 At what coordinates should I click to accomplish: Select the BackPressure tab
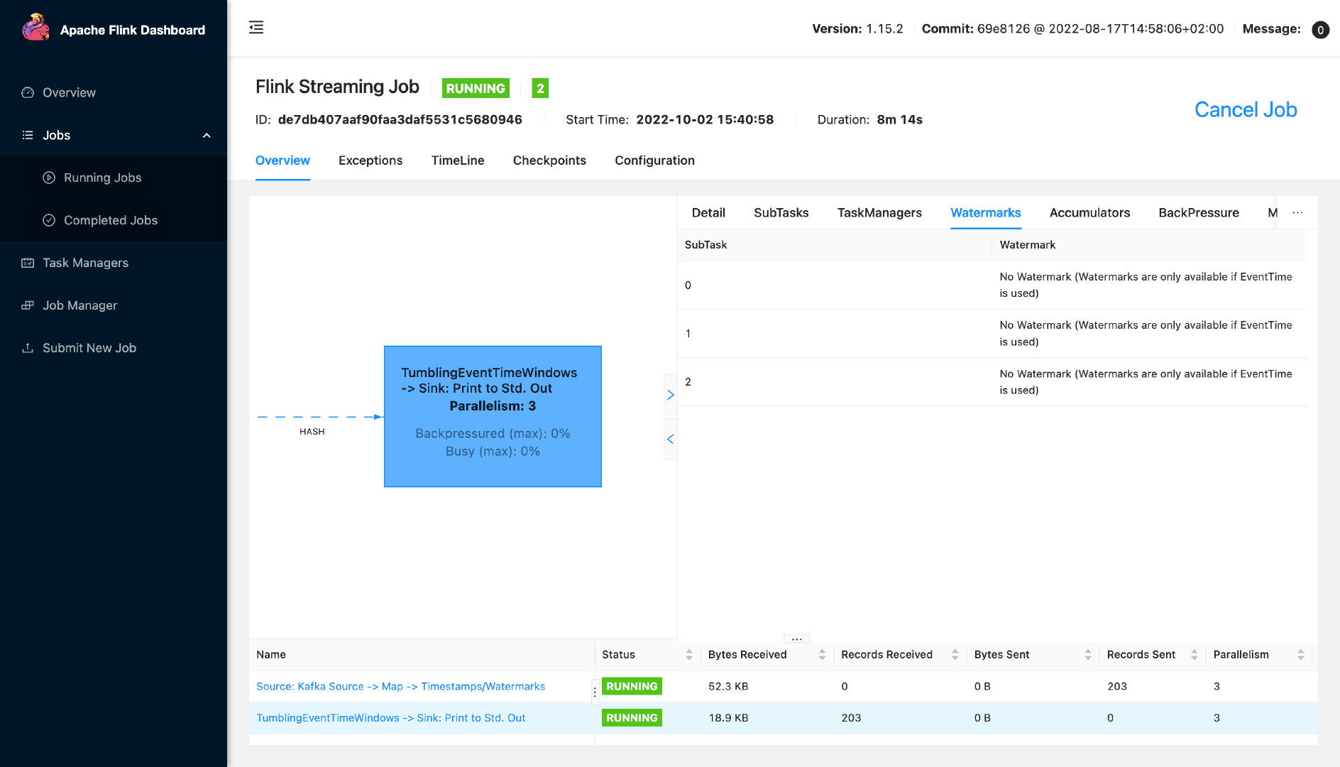click(x=1199, y=212)
